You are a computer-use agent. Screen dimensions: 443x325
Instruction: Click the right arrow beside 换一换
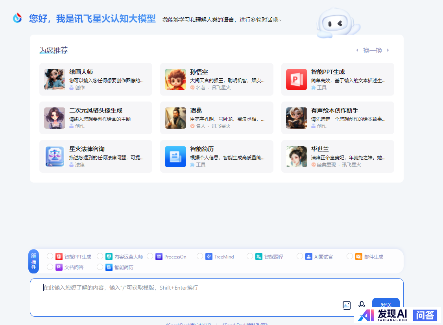point(388,50)
